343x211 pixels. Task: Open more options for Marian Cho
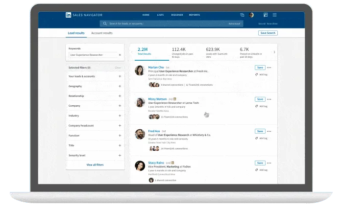(269, 68)
